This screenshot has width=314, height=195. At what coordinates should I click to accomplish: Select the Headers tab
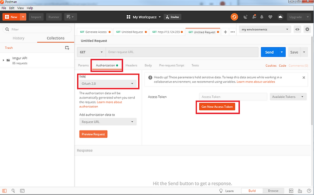click(x=131, y=65)
